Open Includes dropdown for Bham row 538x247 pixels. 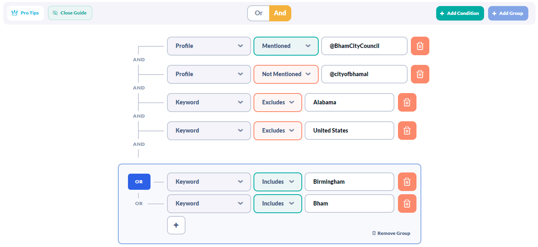tap(278, 203)
